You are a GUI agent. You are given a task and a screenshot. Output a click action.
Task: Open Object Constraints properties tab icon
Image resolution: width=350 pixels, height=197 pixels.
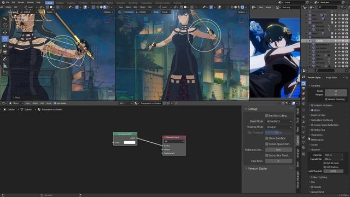coord(304,137)
